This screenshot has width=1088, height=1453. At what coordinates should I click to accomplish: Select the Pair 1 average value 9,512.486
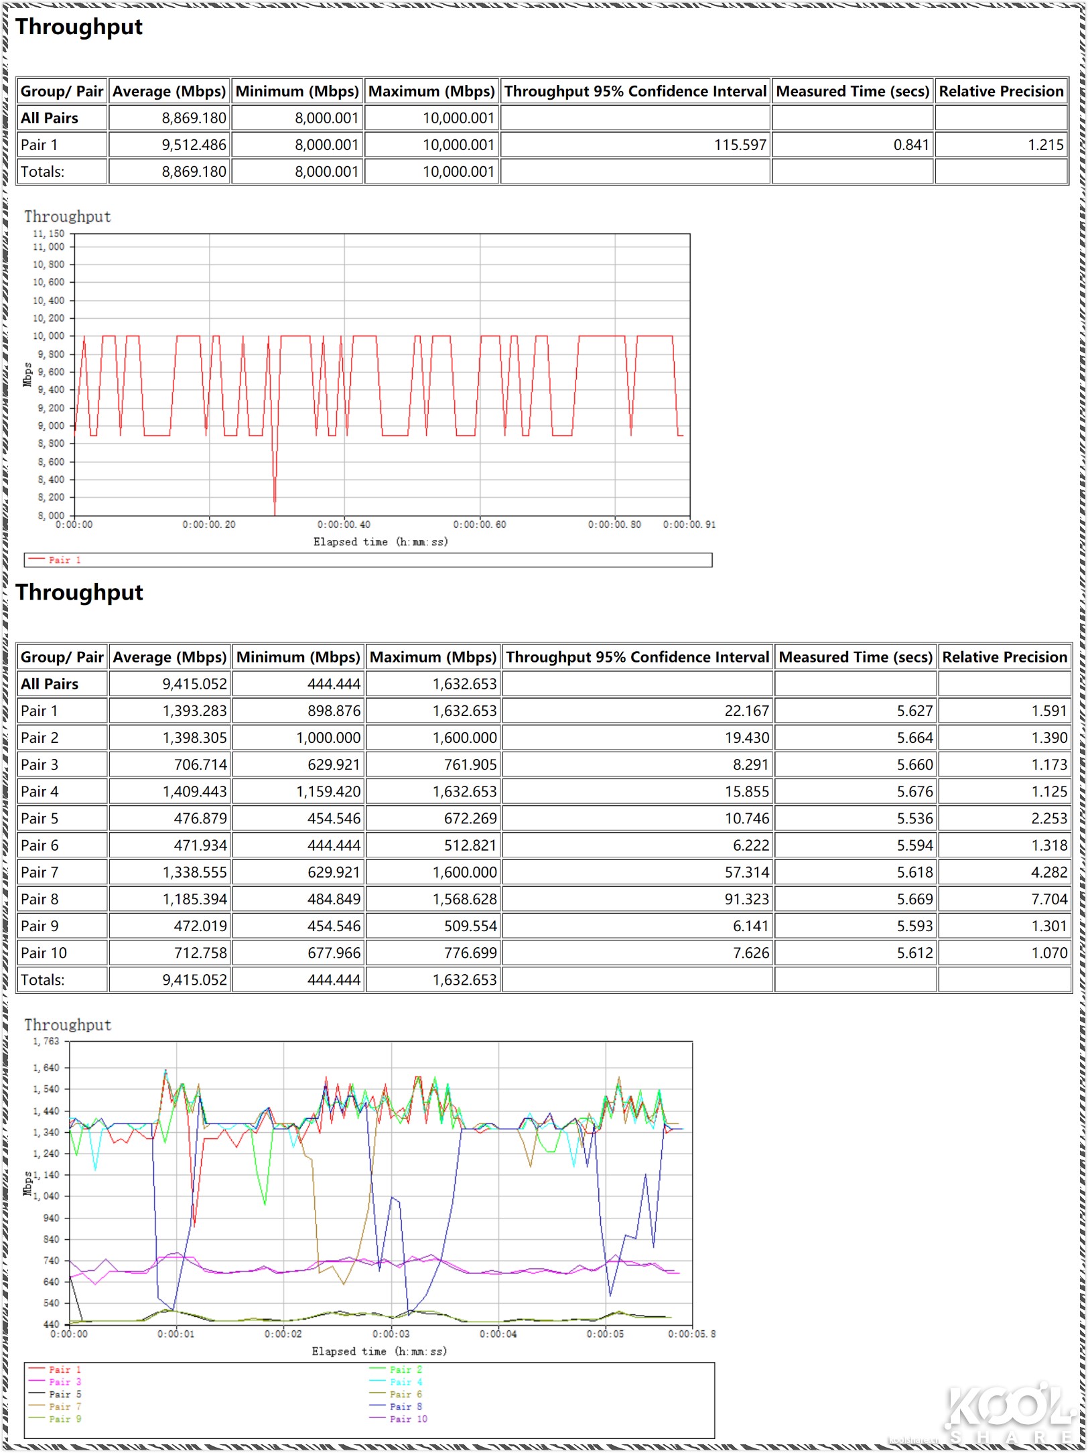194,145
